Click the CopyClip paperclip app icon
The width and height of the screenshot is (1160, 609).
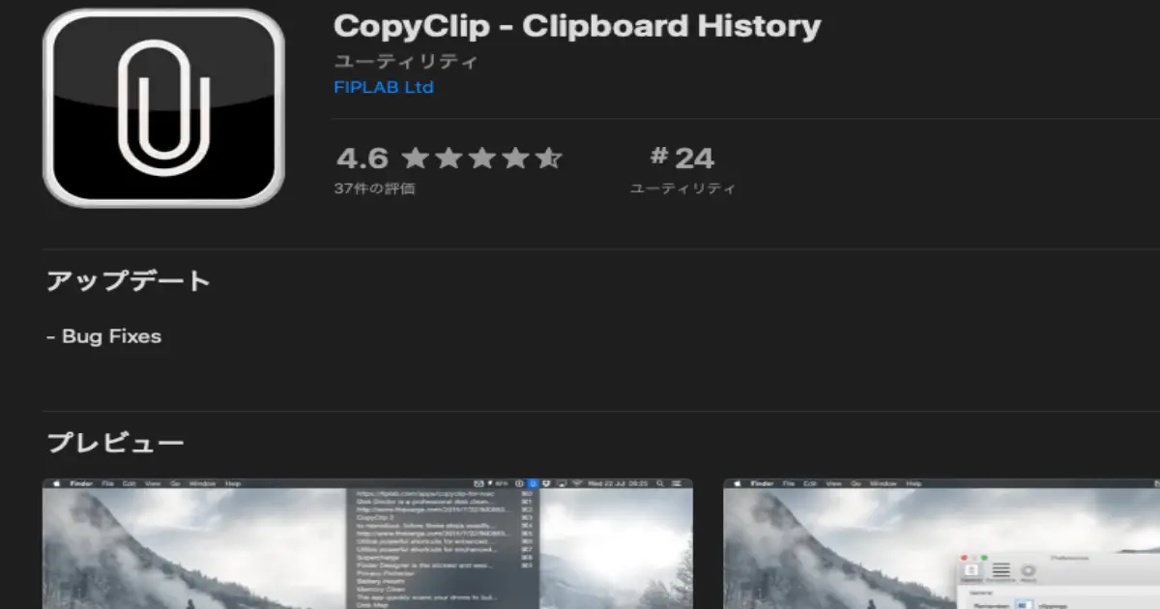point(163,108)
